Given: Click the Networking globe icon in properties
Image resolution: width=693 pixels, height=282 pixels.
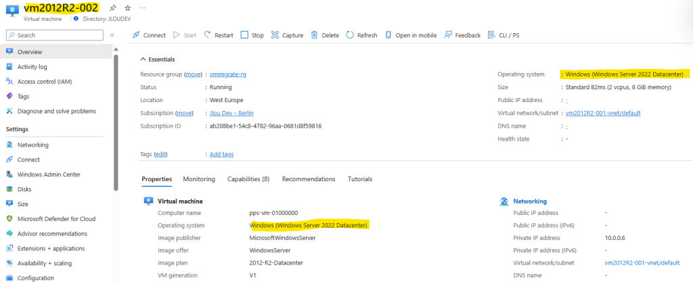Looking at the screenshot, I should coord(504,202).
